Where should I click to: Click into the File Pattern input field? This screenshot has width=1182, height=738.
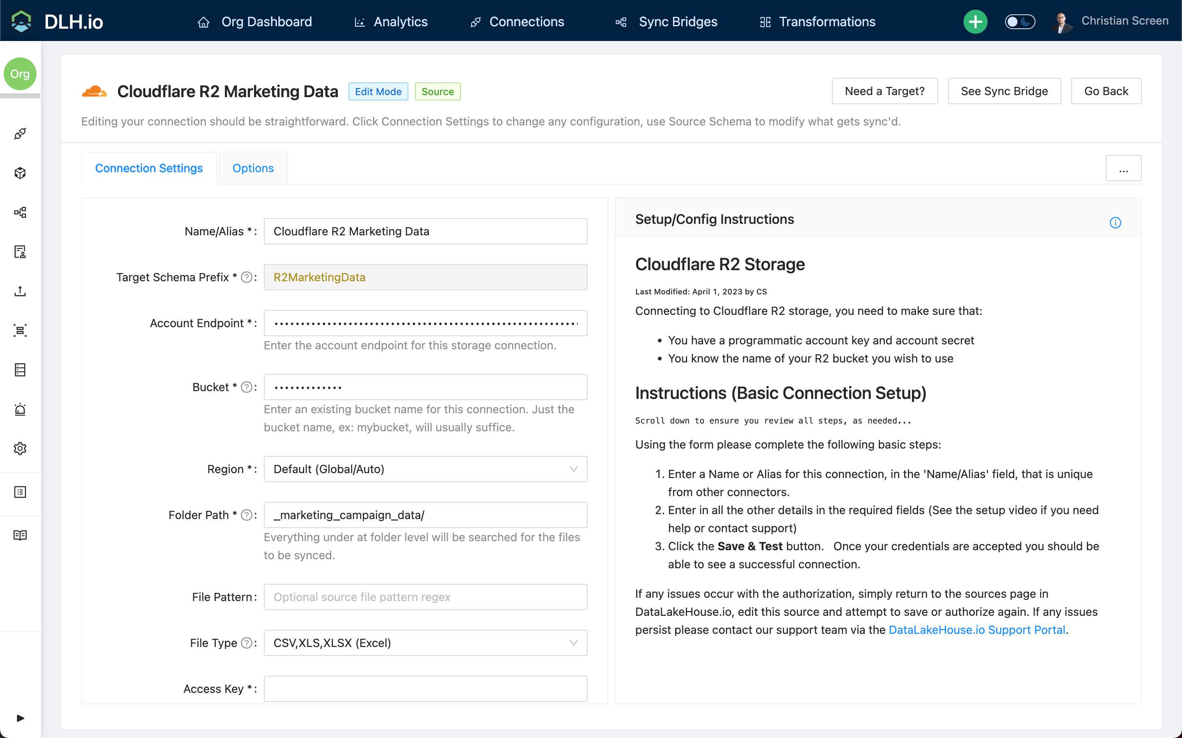point(425,597)
